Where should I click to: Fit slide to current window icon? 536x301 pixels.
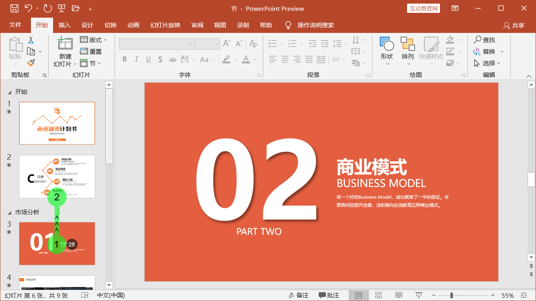[x=524, y=295]
